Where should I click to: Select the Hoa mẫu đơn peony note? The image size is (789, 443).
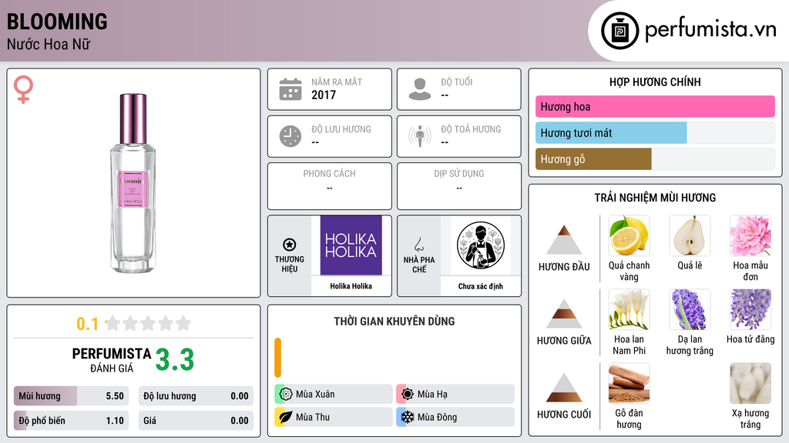click(750, 236)
